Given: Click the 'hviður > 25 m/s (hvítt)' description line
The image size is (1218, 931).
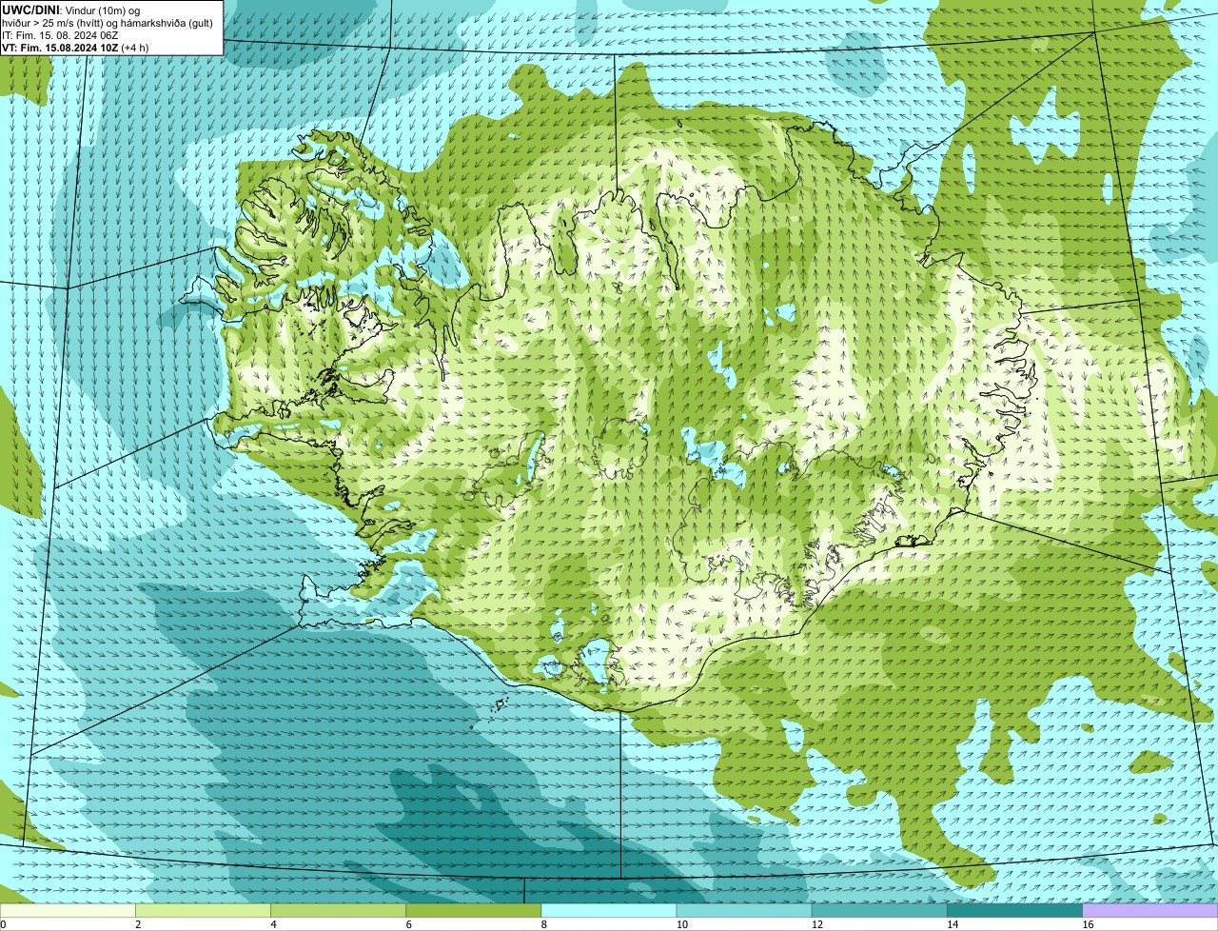Looking at the screenshot, I should [107, 23].
